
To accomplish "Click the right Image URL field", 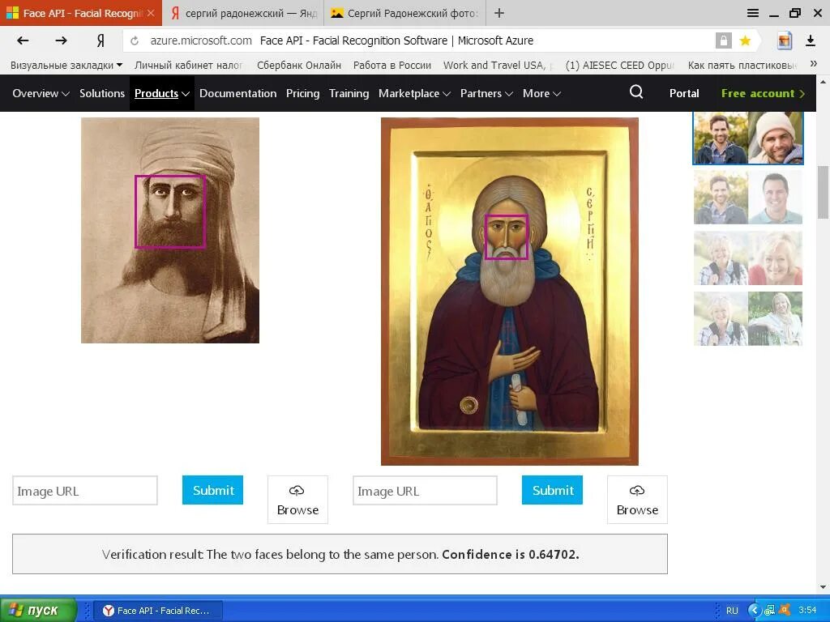I will 425,491.
